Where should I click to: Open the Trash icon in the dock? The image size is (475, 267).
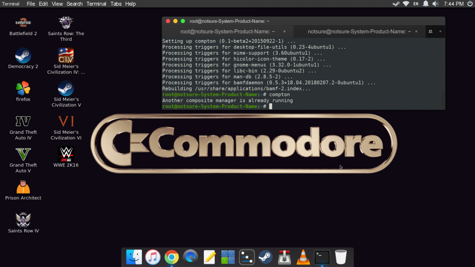[341, 257]
